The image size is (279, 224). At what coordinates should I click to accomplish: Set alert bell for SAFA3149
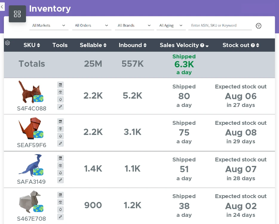coord(61,173)
